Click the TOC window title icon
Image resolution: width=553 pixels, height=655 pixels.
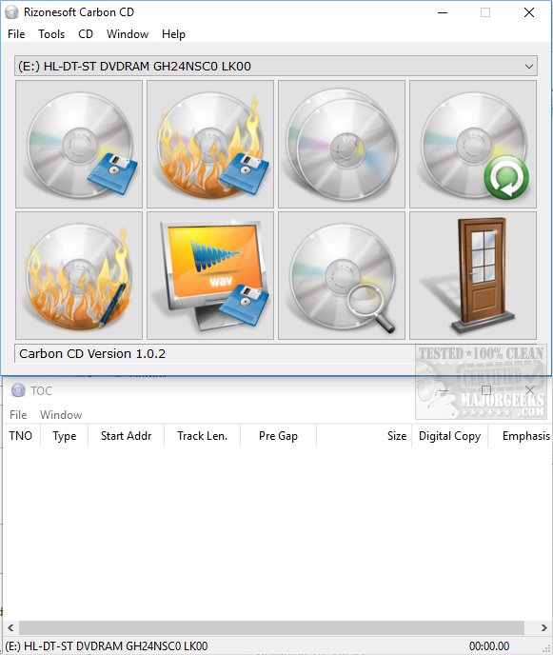click(18, 390)
